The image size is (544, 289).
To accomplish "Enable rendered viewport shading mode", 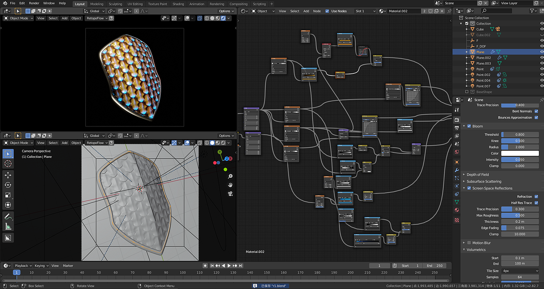I will click(223, 143).
